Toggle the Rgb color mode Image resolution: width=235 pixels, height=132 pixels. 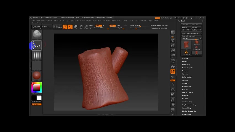[98, 26]
